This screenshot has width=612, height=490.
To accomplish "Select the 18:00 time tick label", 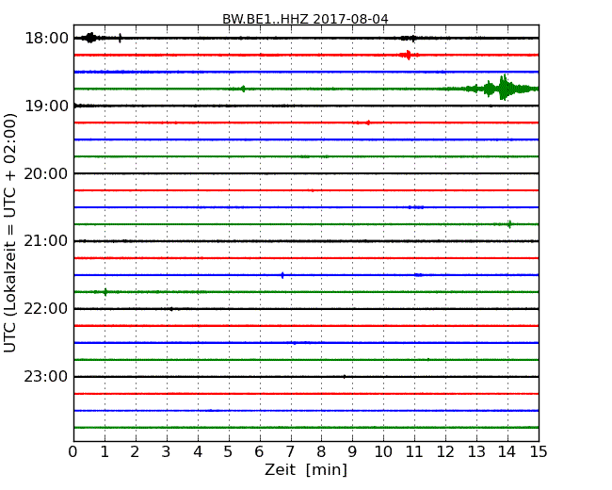I will [x=46, y=39].
